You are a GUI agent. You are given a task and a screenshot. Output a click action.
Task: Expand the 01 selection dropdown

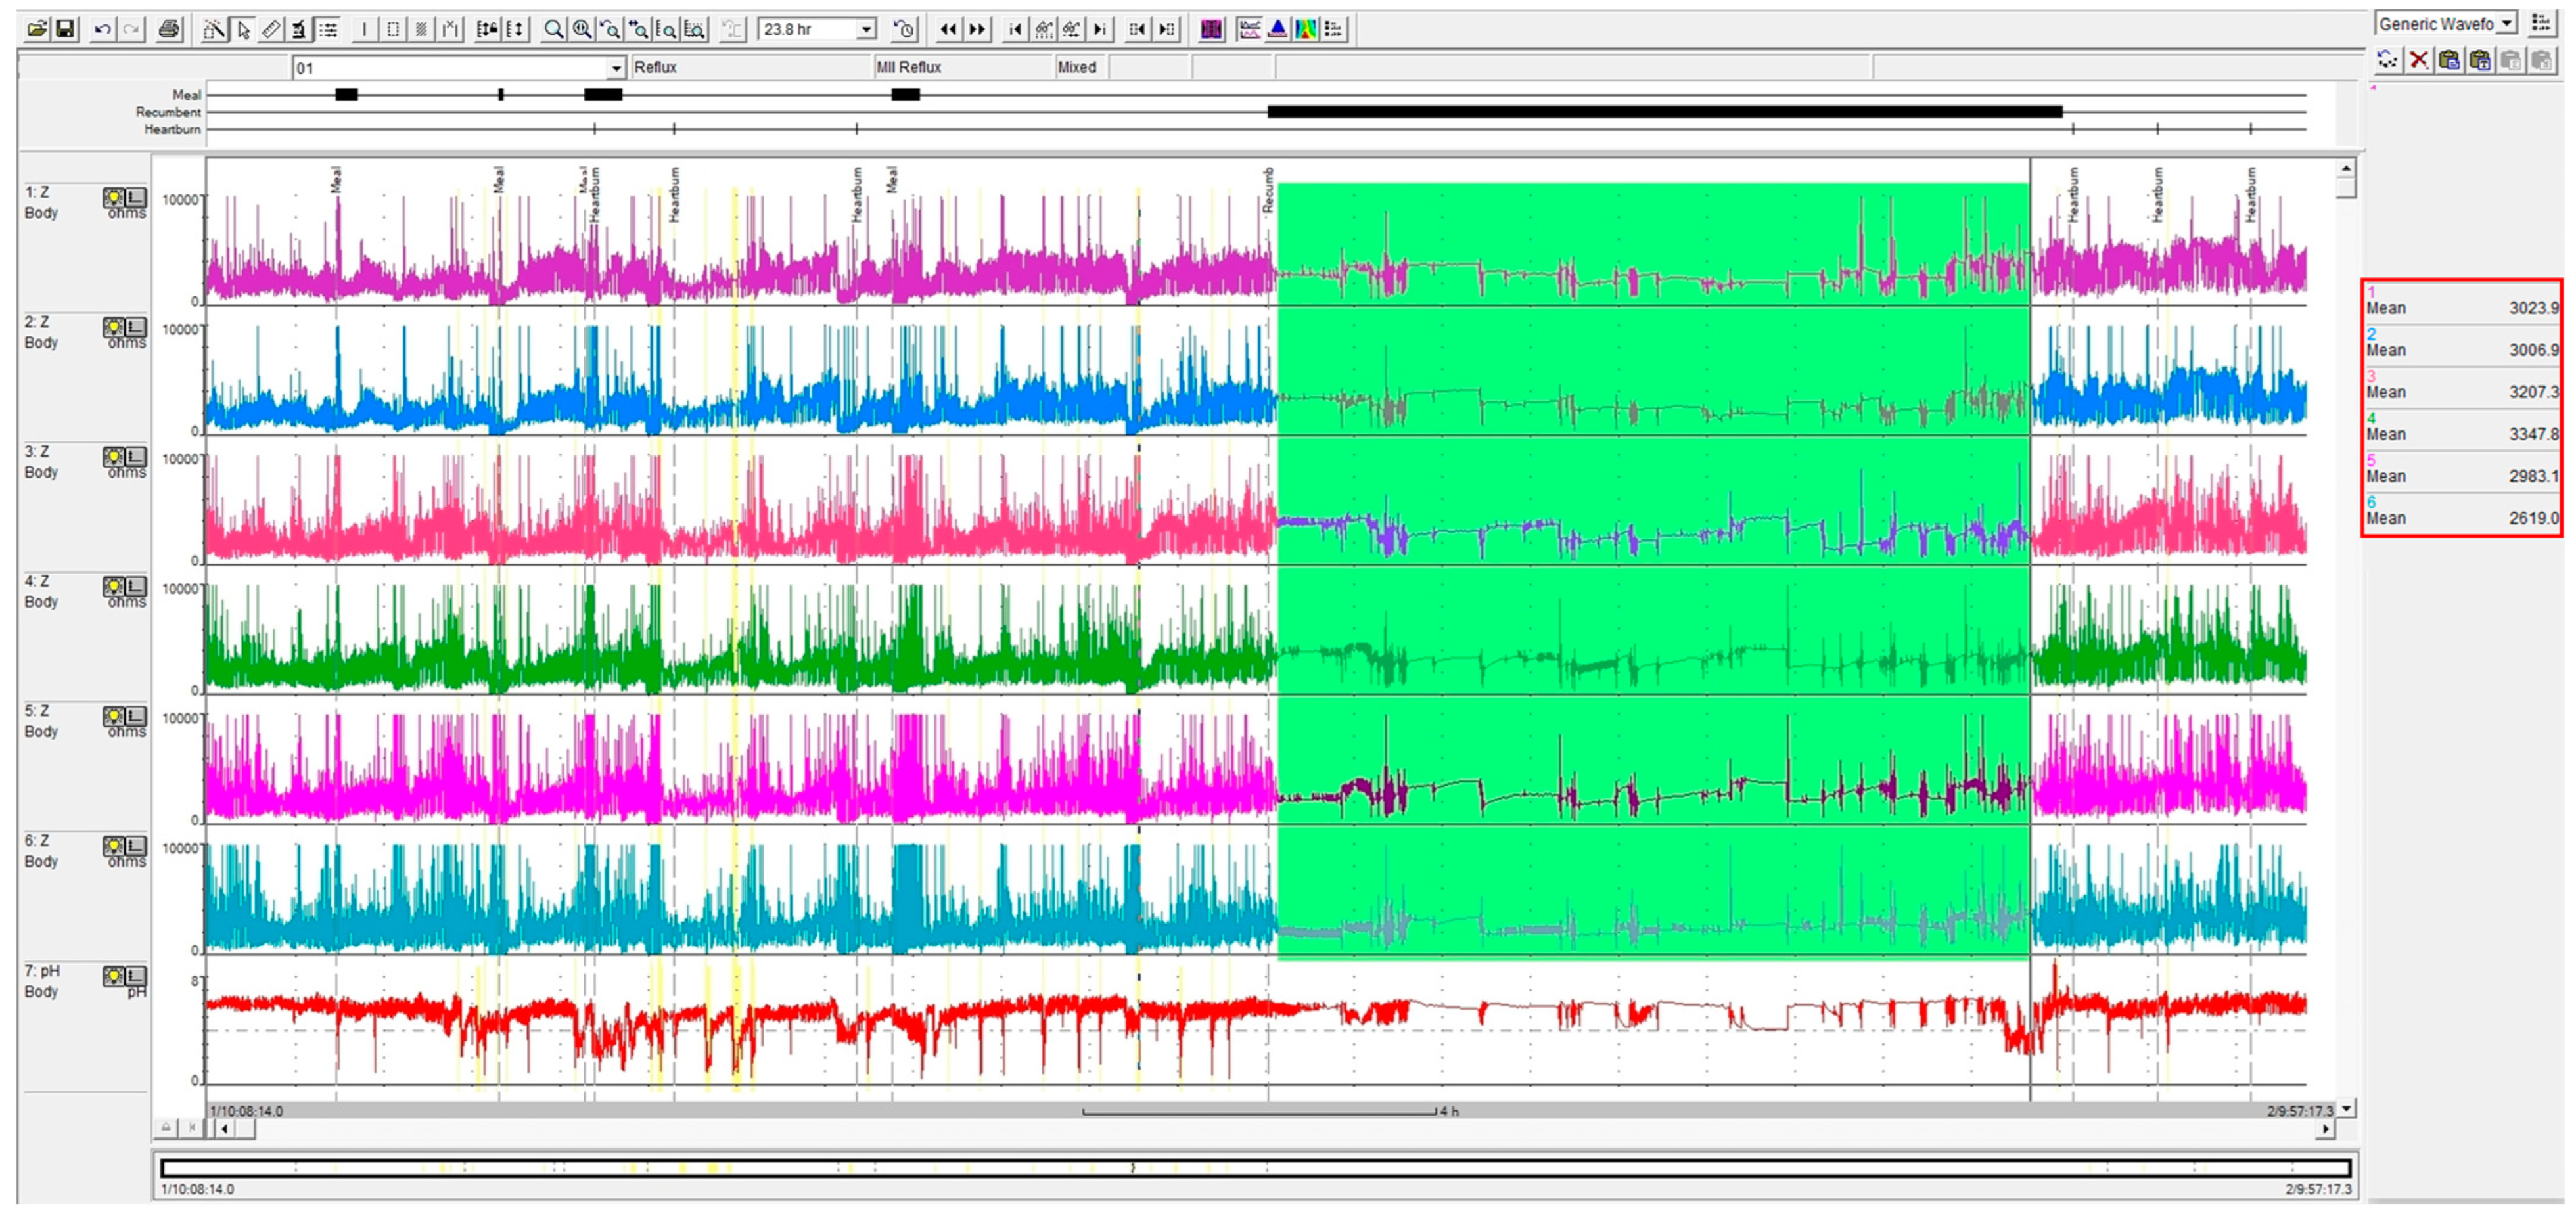click(x=616, y=68)
